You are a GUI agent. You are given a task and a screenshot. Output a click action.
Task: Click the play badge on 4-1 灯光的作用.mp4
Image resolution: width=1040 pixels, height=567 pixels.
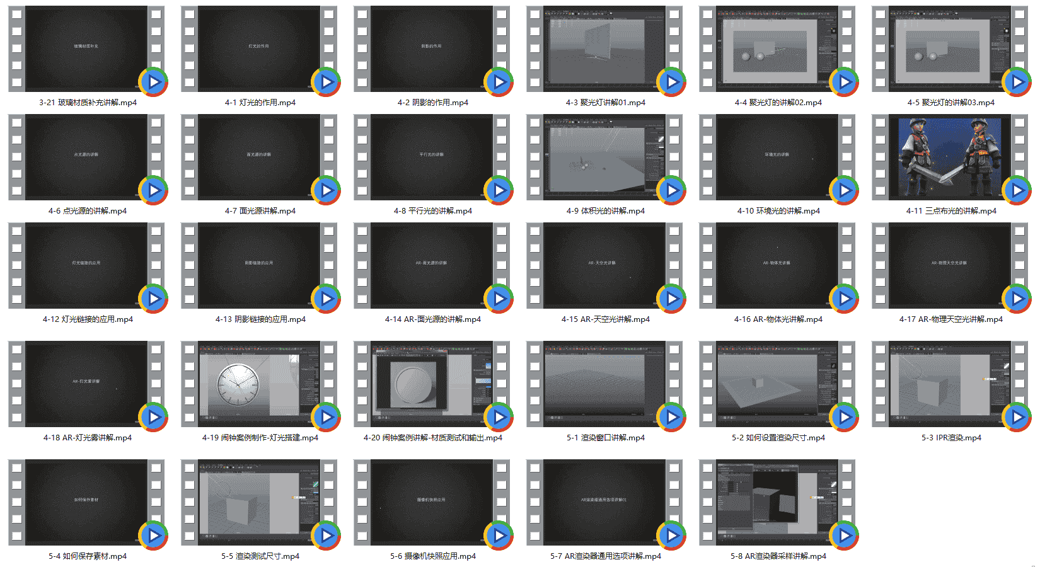[x=326, y=82]
